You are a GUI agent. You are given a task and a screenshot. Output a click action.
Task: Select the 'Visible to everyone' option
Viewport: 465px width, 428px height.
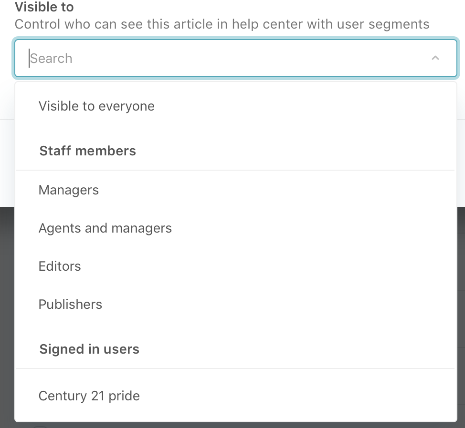(96, 106)
